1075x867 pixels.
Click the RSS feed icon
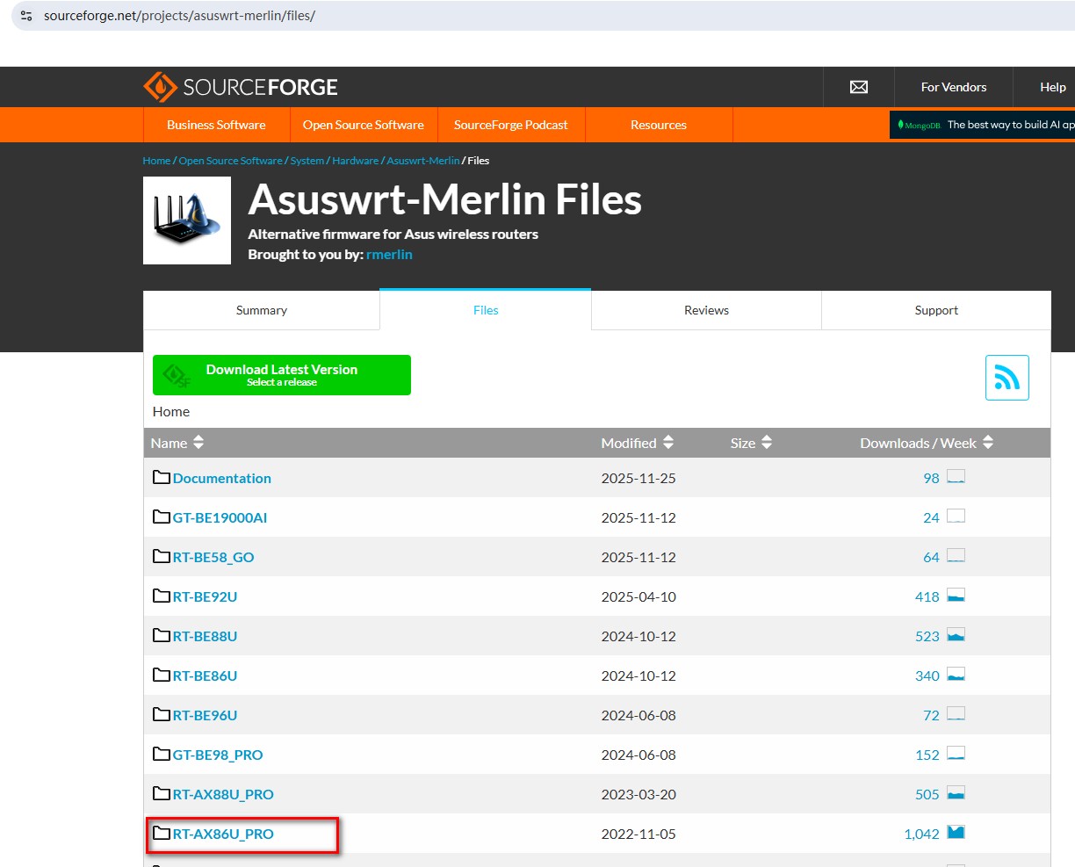(1006, 378)
